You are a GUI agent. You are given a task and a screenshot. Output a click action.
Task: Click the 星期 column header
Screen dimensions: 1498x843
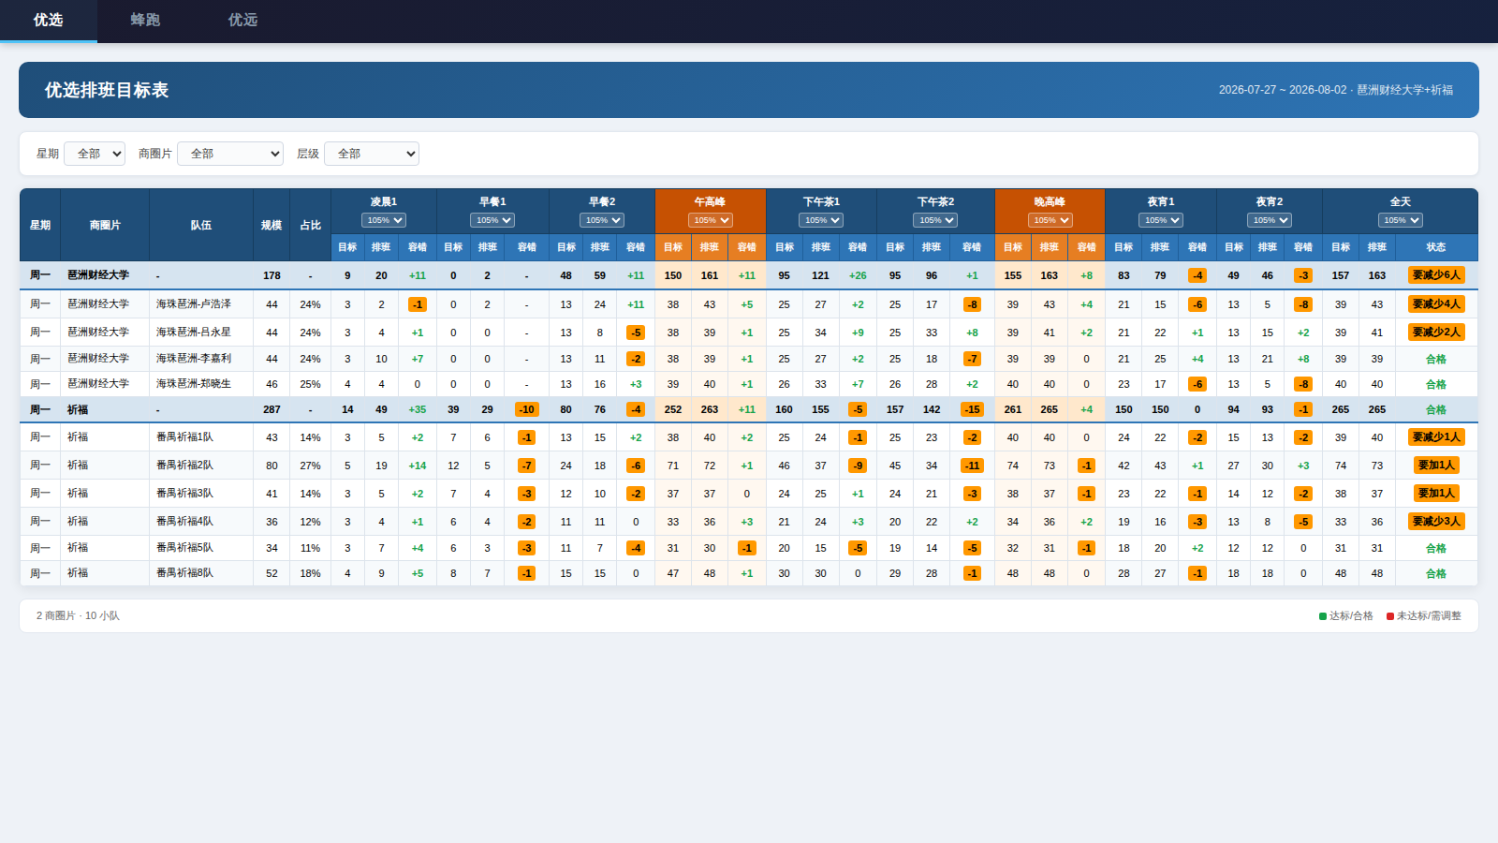tap(40, 226)
